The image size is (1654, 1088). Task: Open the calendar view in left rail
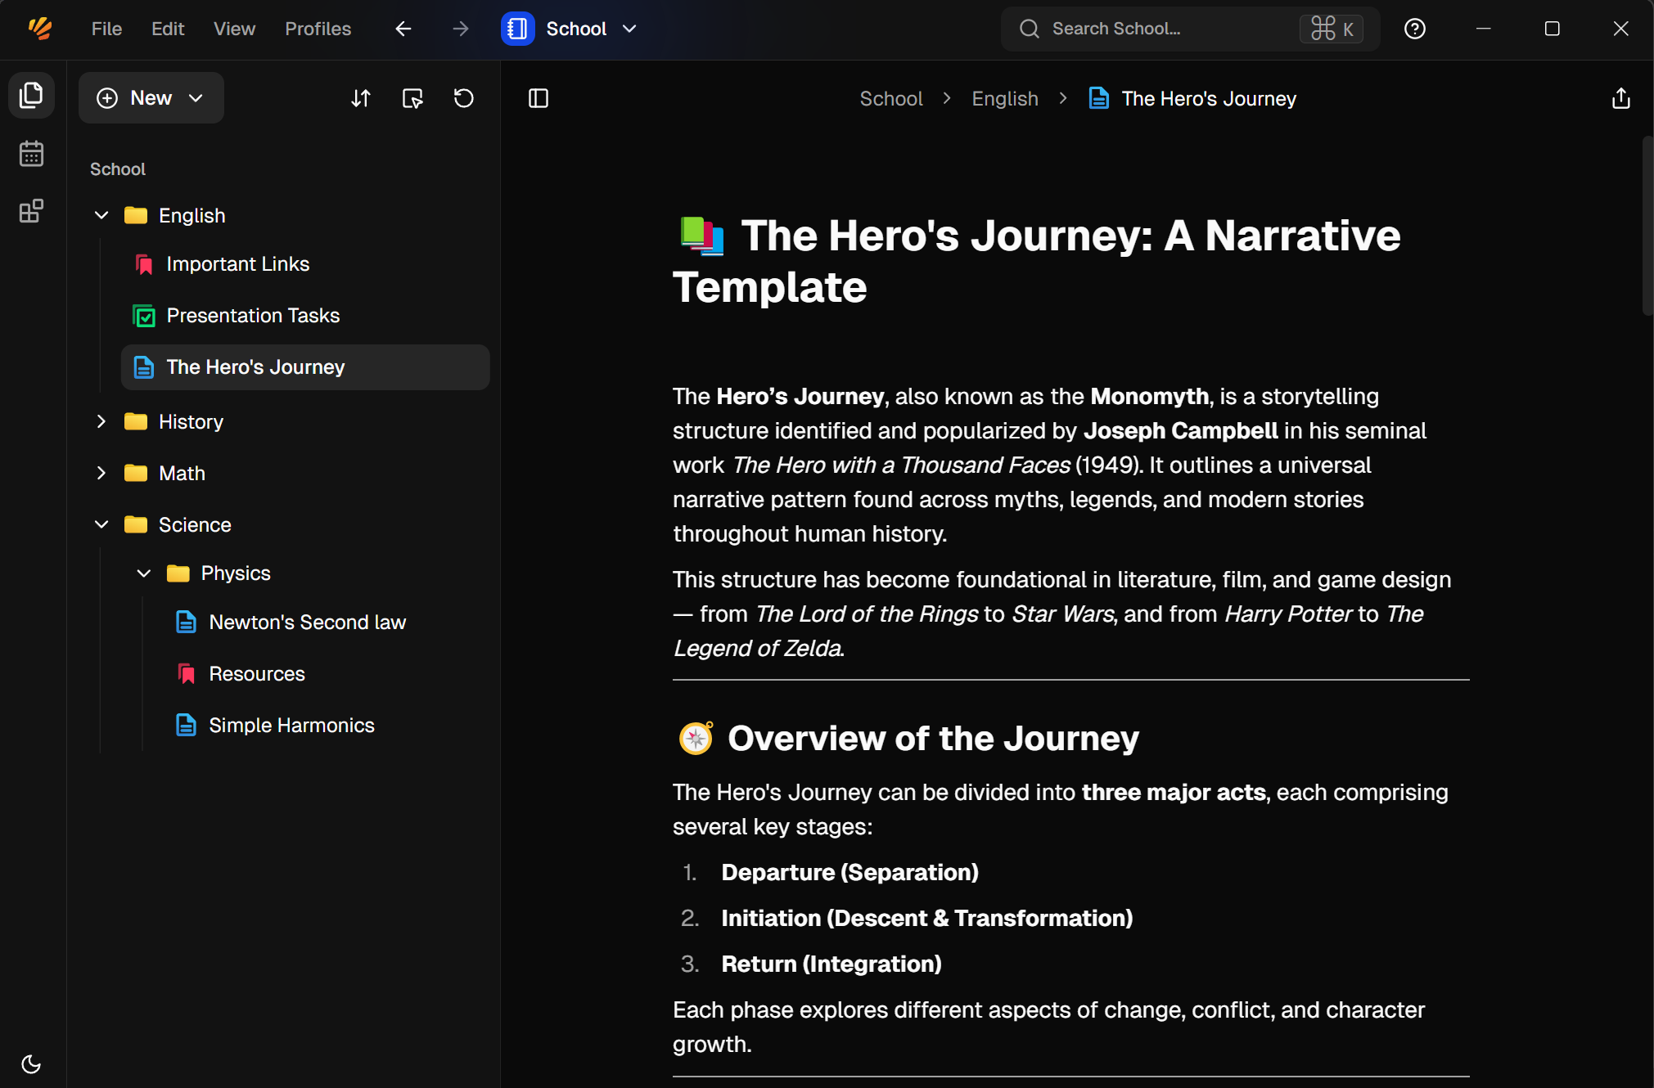31,154
